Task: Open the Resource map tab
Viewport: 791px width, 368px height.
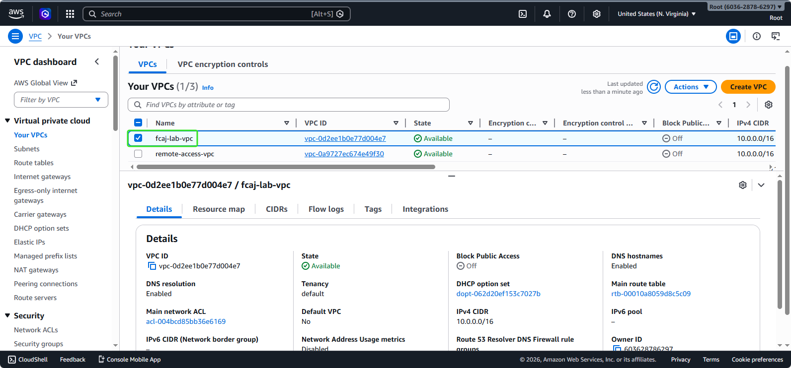Action: [x=219, y=209]
